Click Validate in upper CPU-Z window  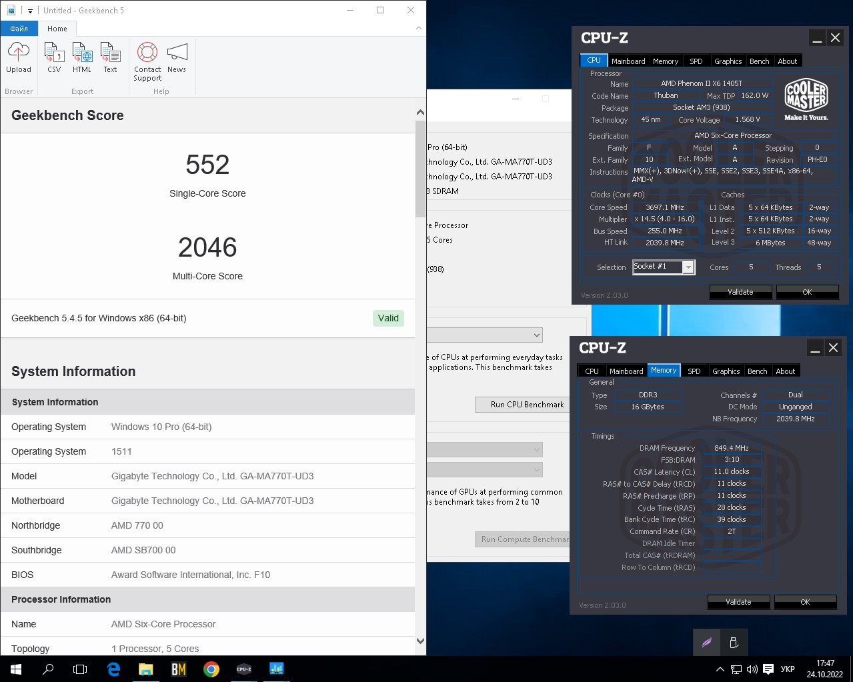[x=740, y=292]
